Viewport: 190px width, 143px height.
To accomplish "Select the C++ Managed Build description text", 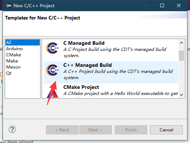I will (x=118, y=74).
